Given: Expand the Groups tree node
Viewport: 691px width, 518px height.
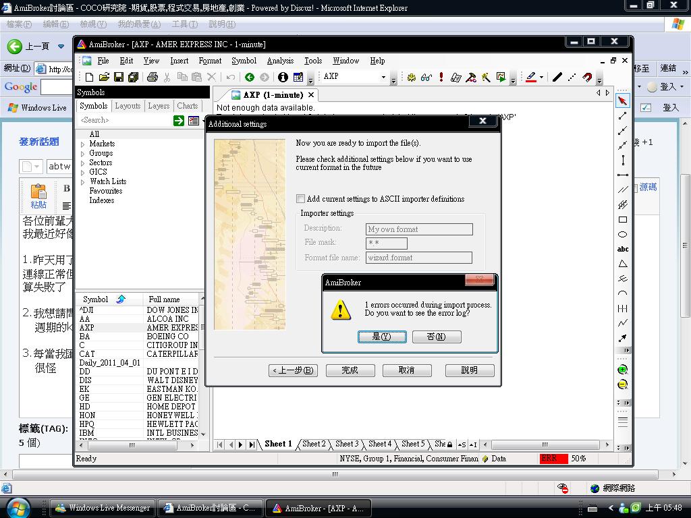Looking at the screenshot, I should point(82,154).
